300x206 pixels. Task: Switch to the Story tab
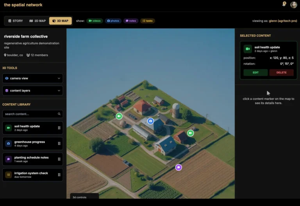[x=16, y=21]
